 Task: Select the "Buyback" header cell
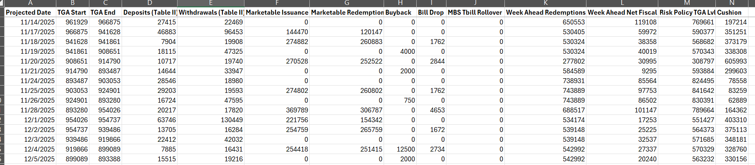pyautogui.click(x=400, y=12)
